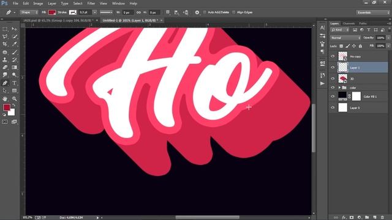This screenshot has width=392, height=220.
Task: Open pen tool gear settings
Action: click(197, 12)
